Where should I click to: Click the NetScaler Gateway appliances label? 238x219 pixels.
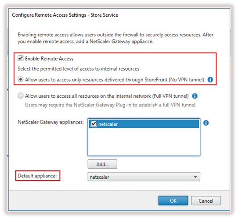(x=50, y=122)
